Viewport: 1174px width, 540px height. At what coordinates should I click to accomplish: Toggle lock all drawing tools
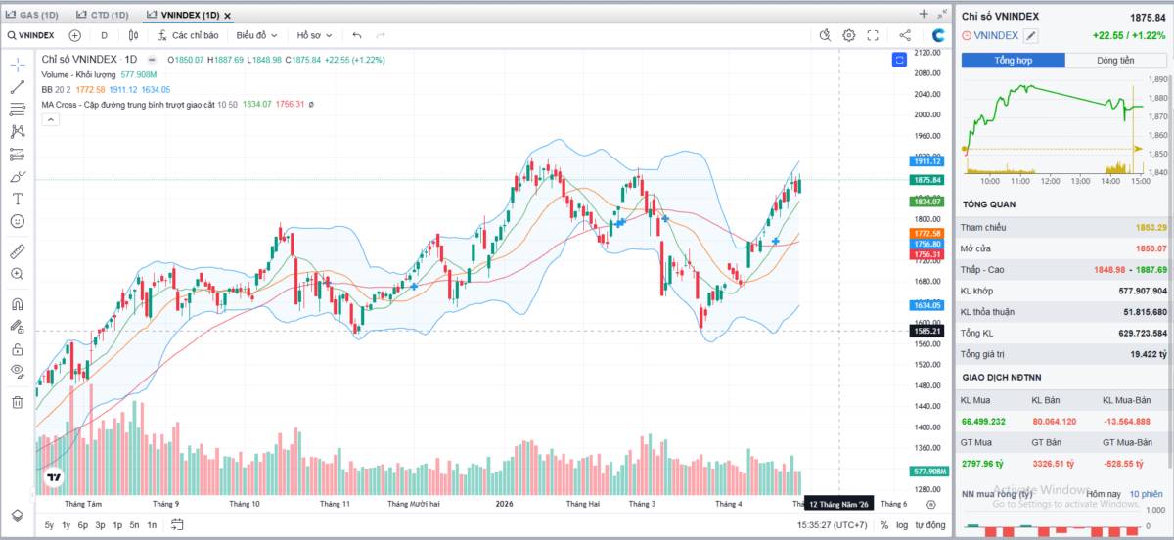[18, 349]
